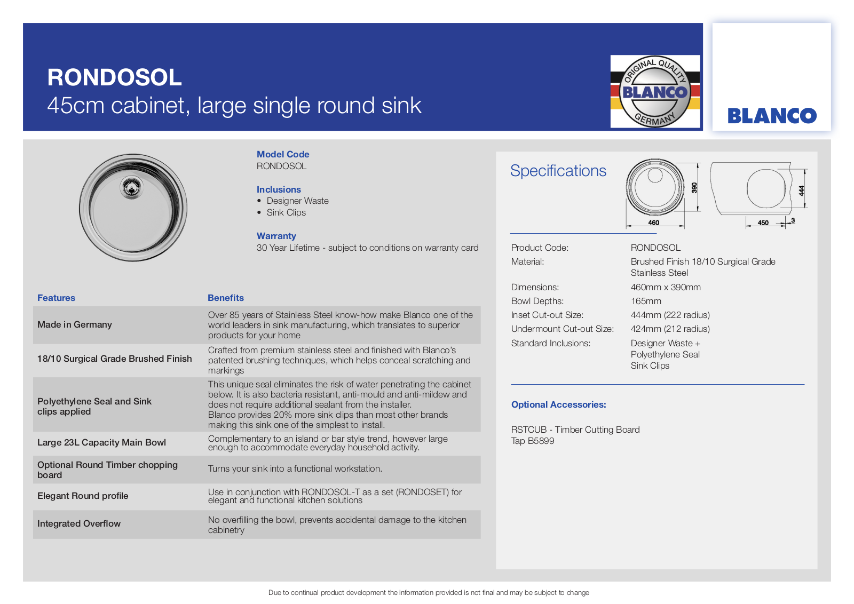Click the '424mm (212 radius)' undermount value

(670, 329)
